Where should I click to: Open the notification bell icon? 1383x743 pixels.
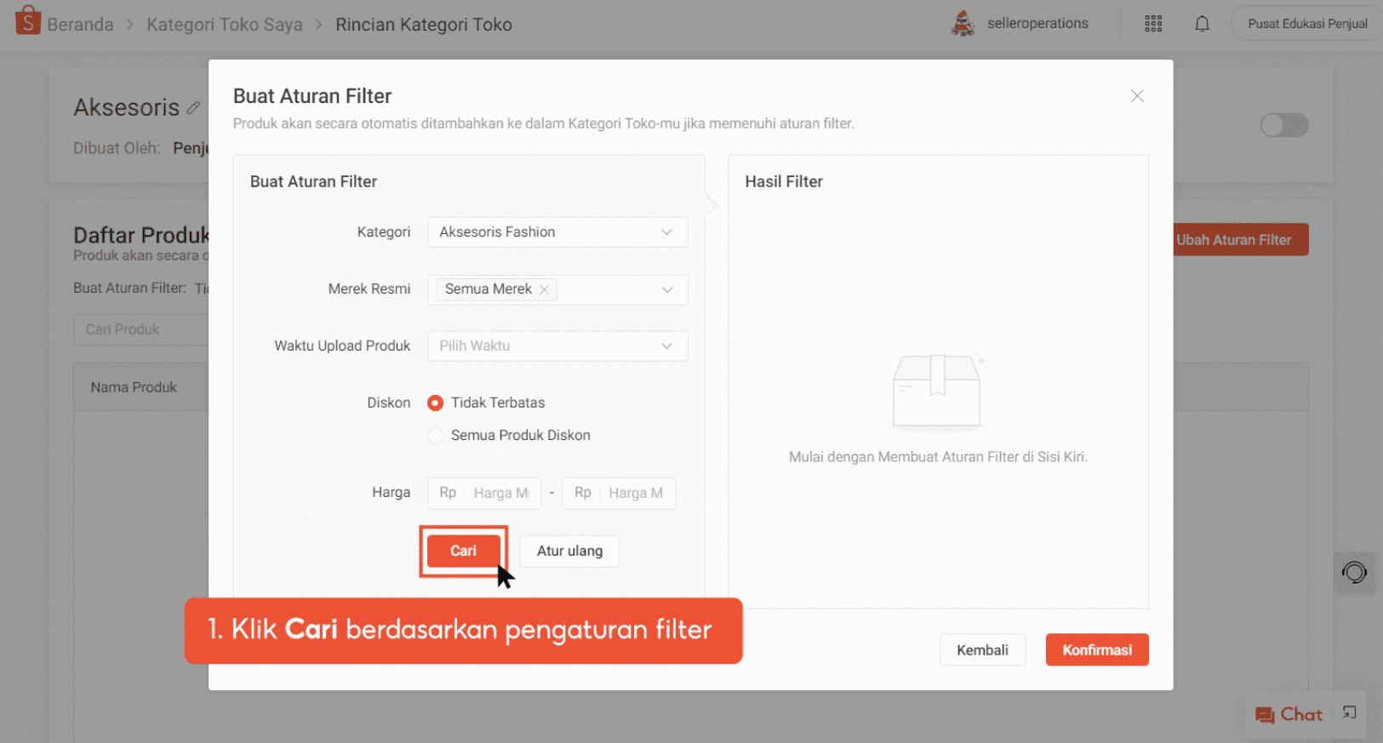1202,24
